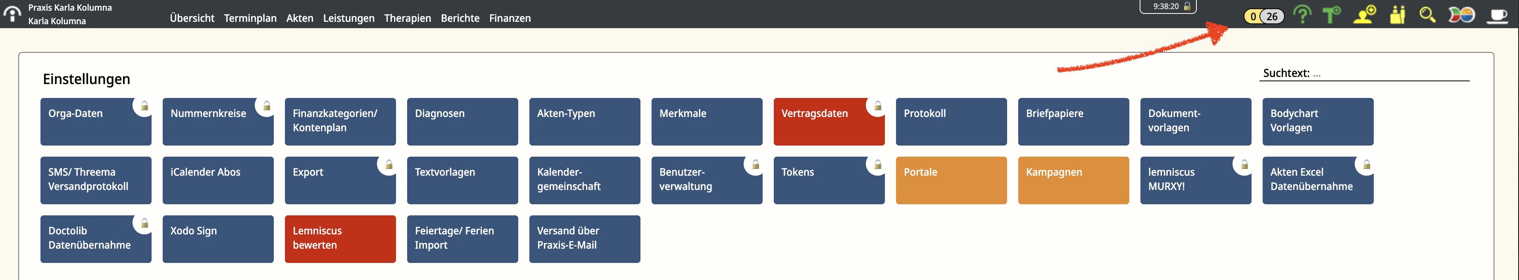Open the Leistungen menu
The image size is (1519, 280).
tap(348, 18)
